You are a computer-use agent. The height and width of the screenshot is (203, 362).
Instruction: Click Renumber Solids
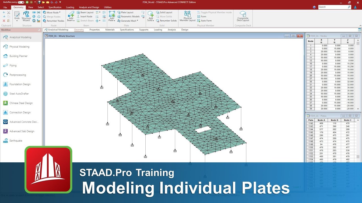tap(166, 21)
